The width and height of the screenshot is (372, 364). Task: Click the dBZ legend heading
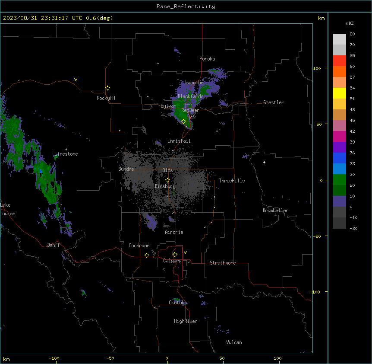[350, 23]
